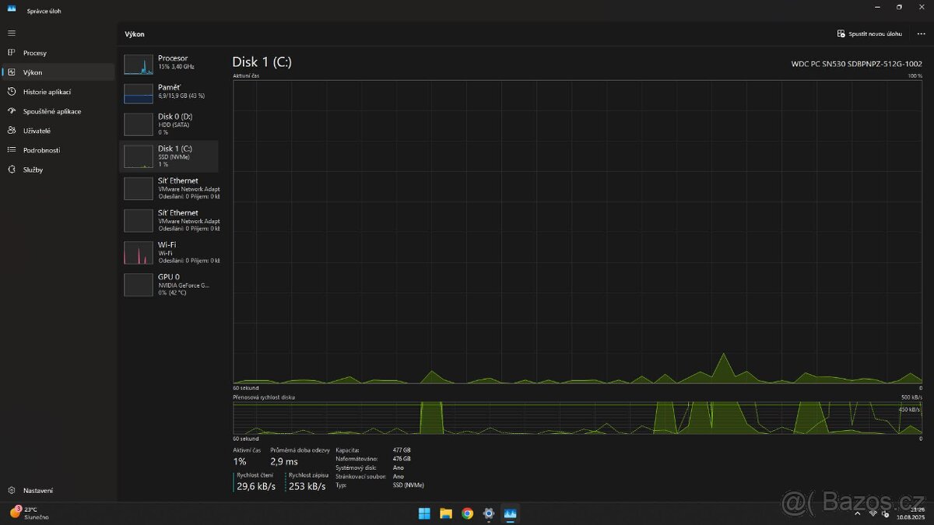934x525 pixels.
Task: Open Historie aplikací icon
Action: click(12, 92)
